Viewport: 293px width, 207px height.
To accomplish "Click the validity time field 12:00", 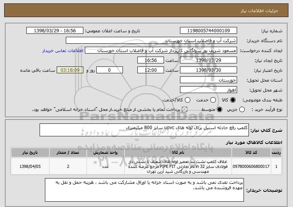I will click(151, 70).
